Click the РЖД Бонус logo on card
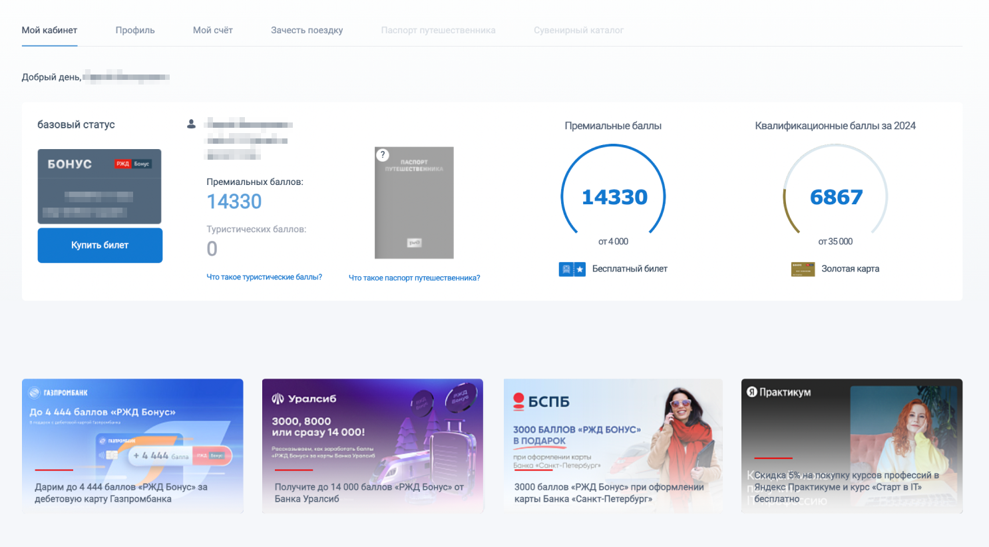Image resolution: width=989 pixels, height=547 pixels. (x=132, y=164)
